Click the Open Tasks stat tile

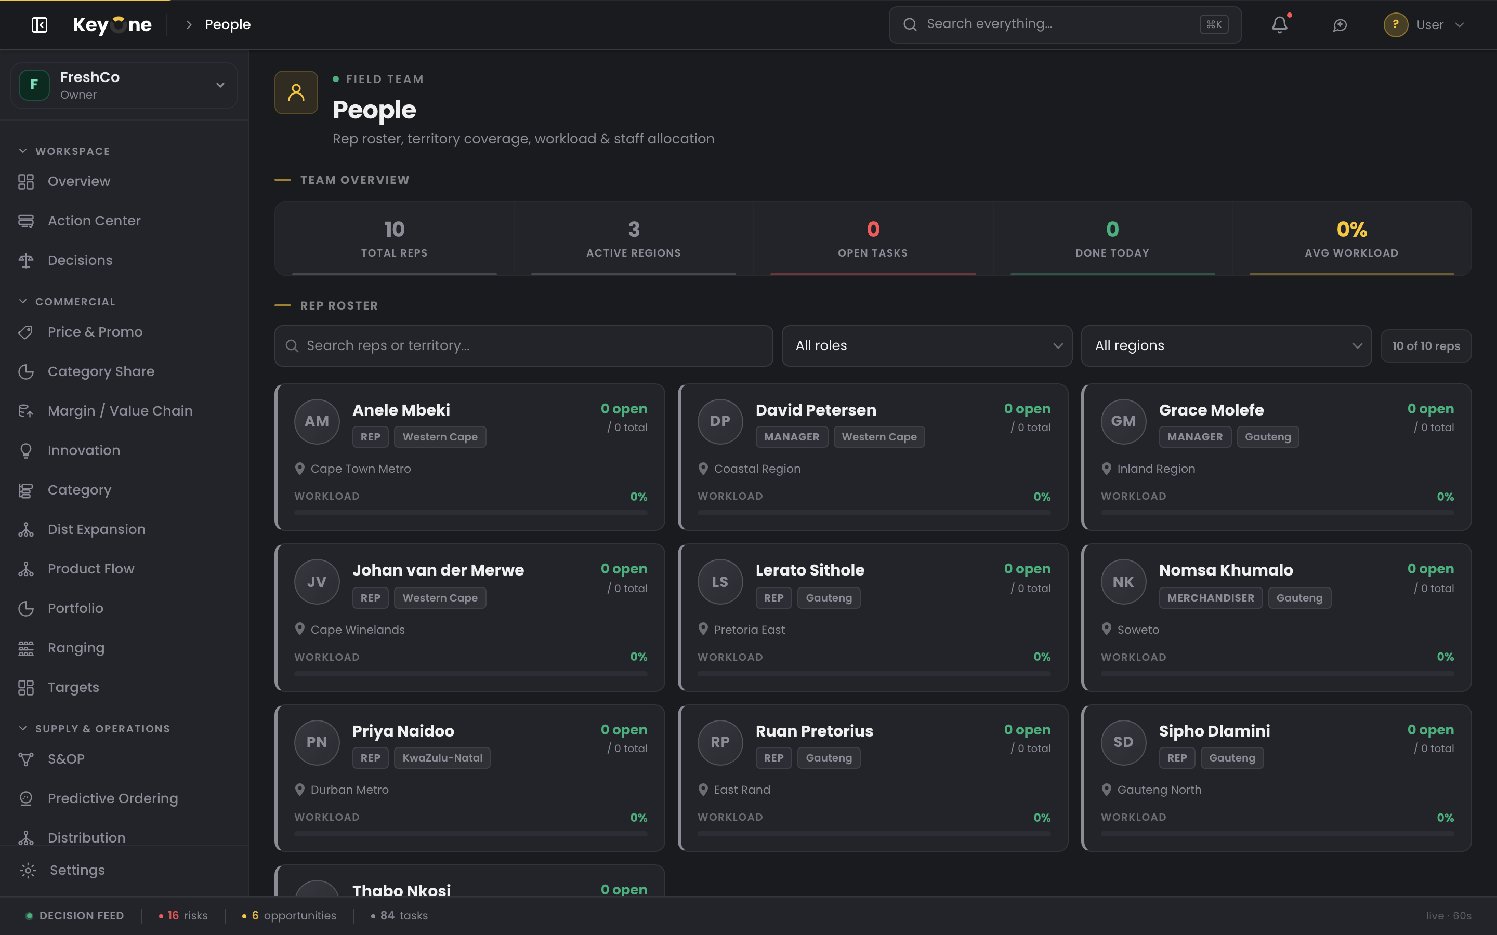pos(873,238)
